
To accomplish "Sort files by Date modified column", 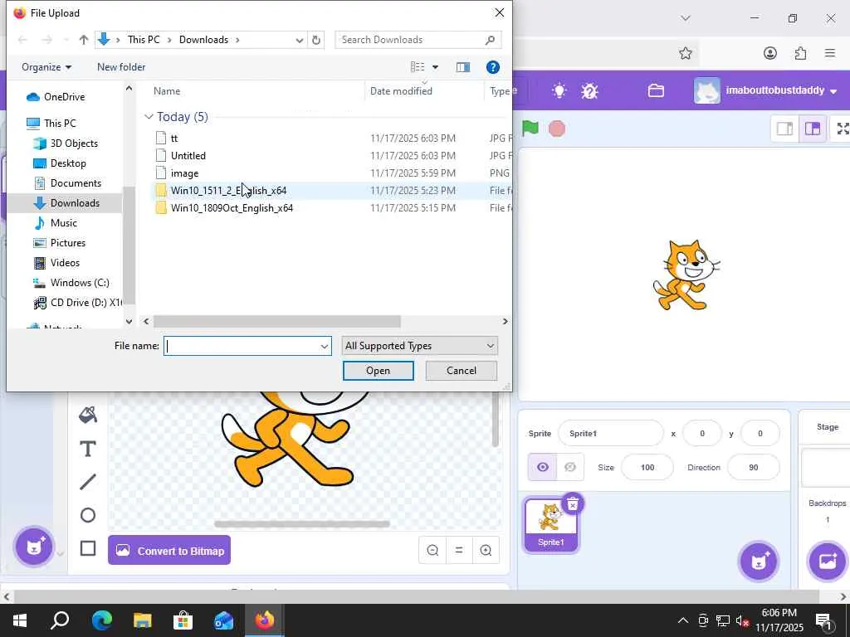I will [401, 91].
